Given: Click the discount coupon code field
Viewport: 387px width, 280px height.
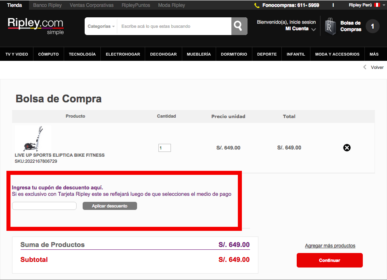Looking at the screenshot, I should pos(44,206).
